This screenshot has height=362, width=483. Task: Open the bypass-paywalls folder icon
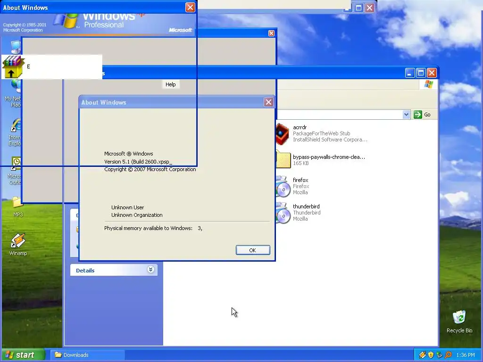(283, 159)
